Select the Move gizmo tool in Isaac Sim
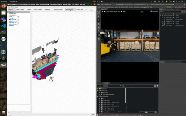 pos(99,20)
